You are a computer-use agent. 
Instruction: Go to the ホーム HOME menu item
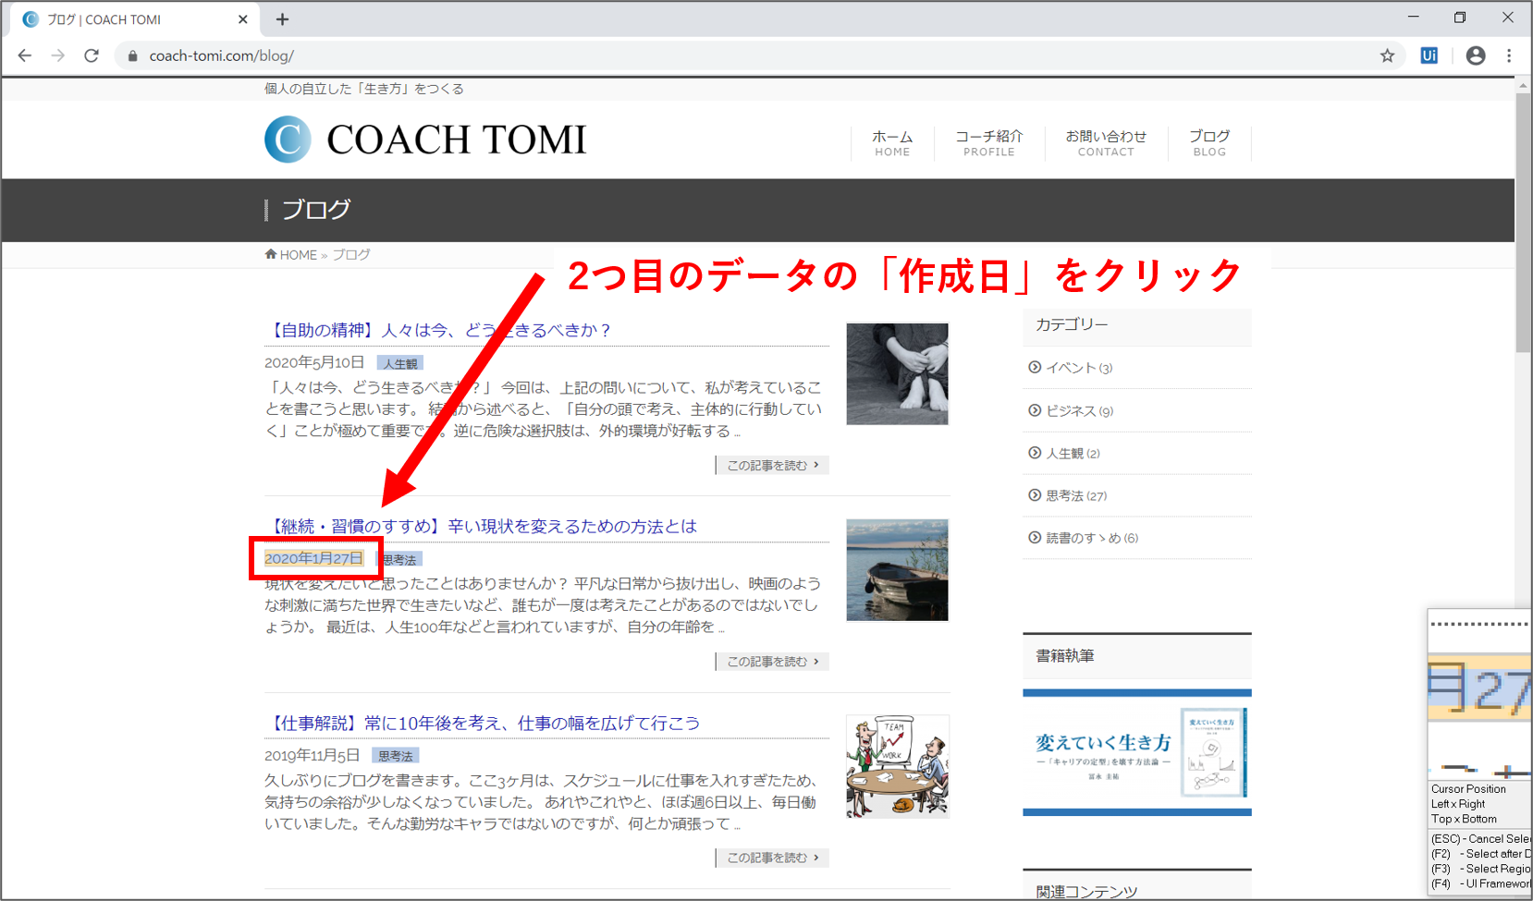pos(892,143)
